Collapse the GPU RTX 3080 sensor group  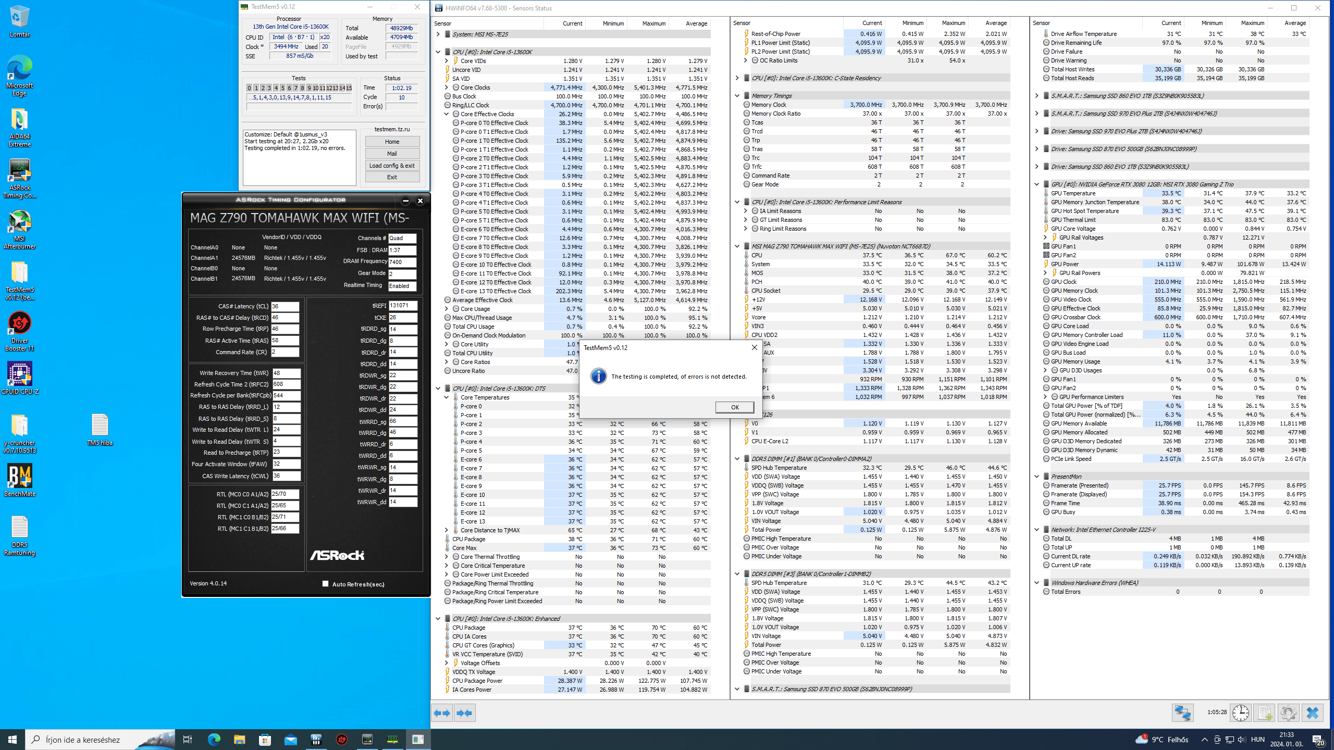tap(1036, 184)
